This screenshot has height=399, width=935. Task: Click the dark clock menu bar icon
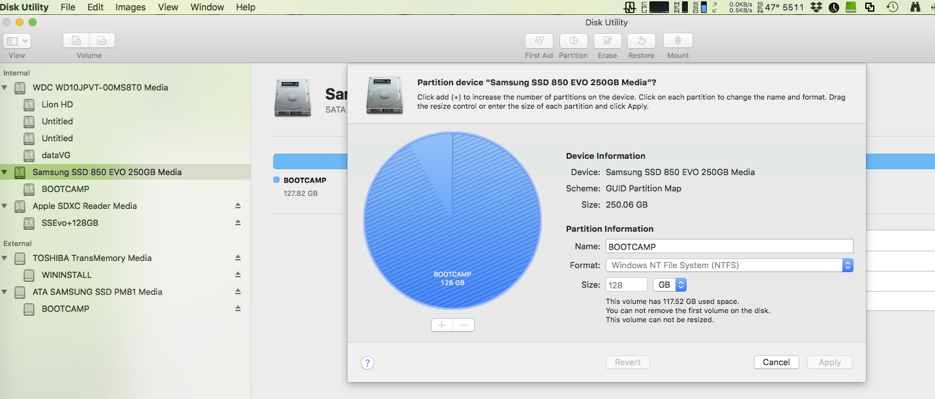(x=834, y=7)
